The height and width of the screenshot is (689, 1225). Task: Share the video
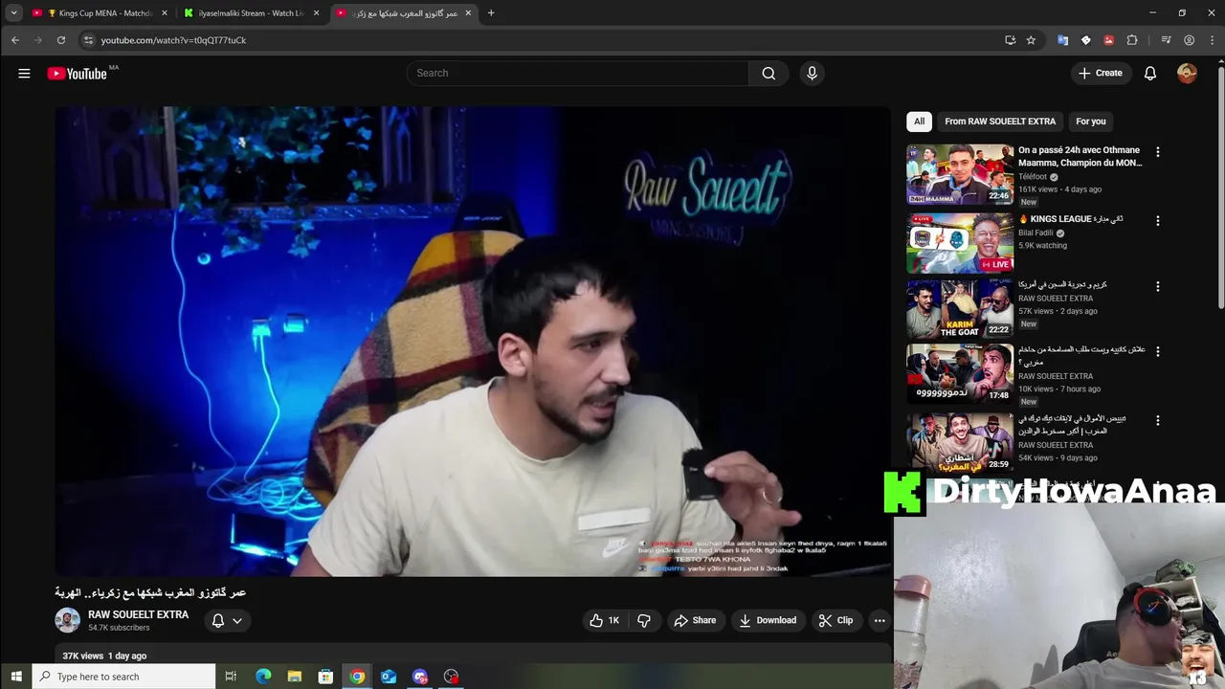pos(695,620)
